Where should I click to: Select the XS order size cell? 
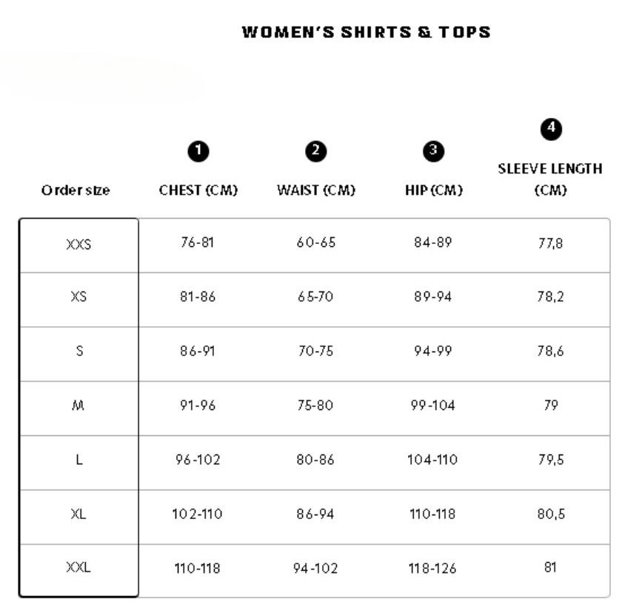coord(78,297)
